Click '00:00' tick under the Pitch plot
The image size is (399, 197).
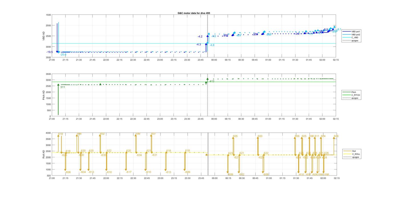click(214, 119)
